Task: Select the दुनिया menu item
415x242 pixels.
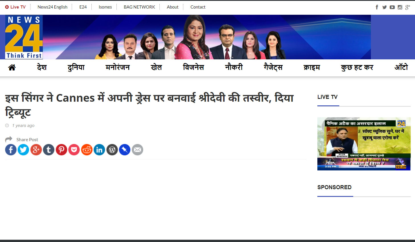Action: click(x=76, y=67)
